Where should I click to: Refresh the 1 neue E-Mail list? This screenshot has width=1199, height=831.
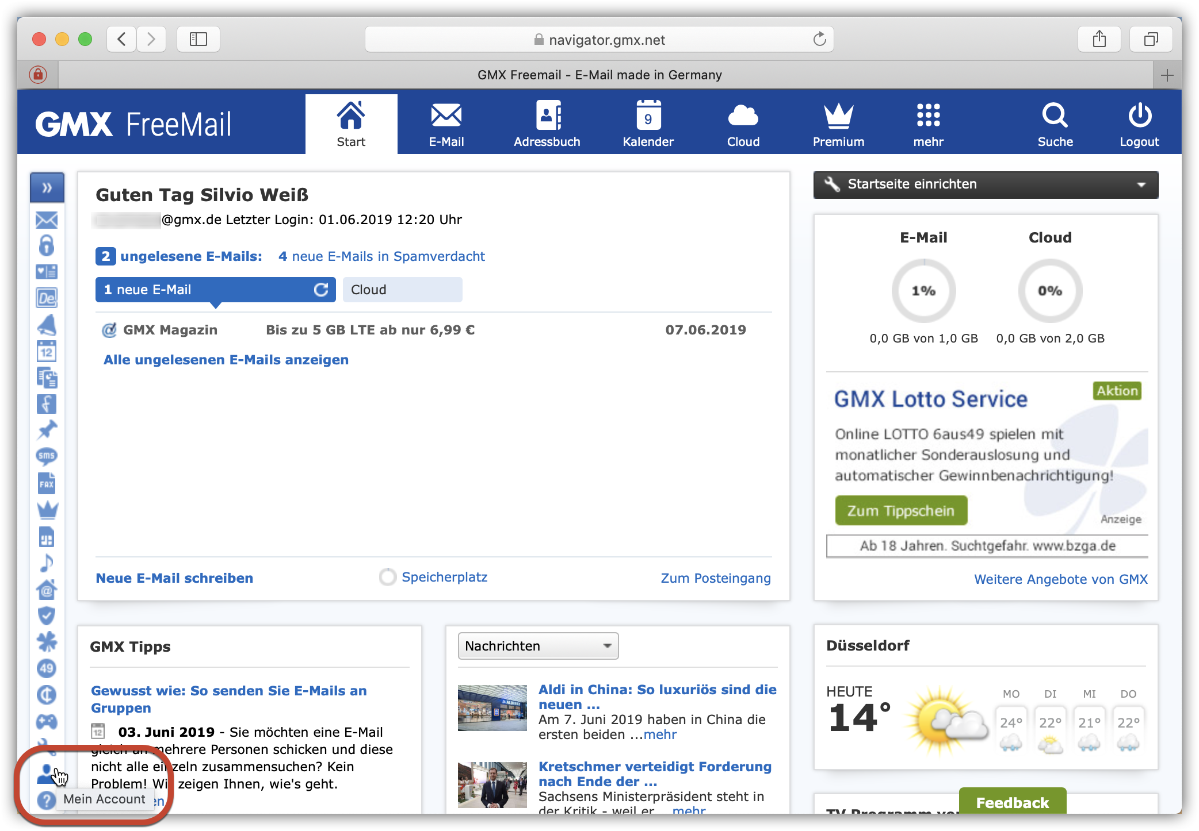click(x=321, y=290)
